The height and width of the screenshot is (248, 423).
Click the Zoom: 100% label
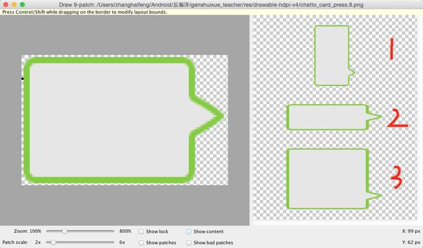pos(28,231)
